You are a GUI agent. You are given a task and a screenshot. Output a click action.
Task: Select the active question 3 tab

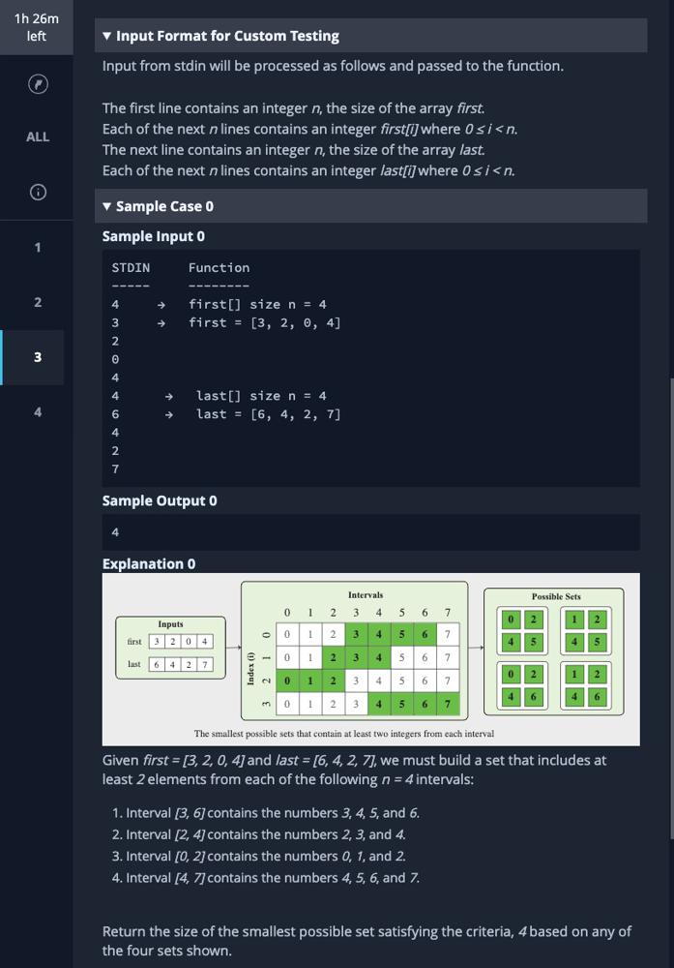37,357
